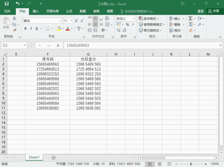Click the Paste clipboard icon
Viewport: 224px width, 167px height.
6,22
